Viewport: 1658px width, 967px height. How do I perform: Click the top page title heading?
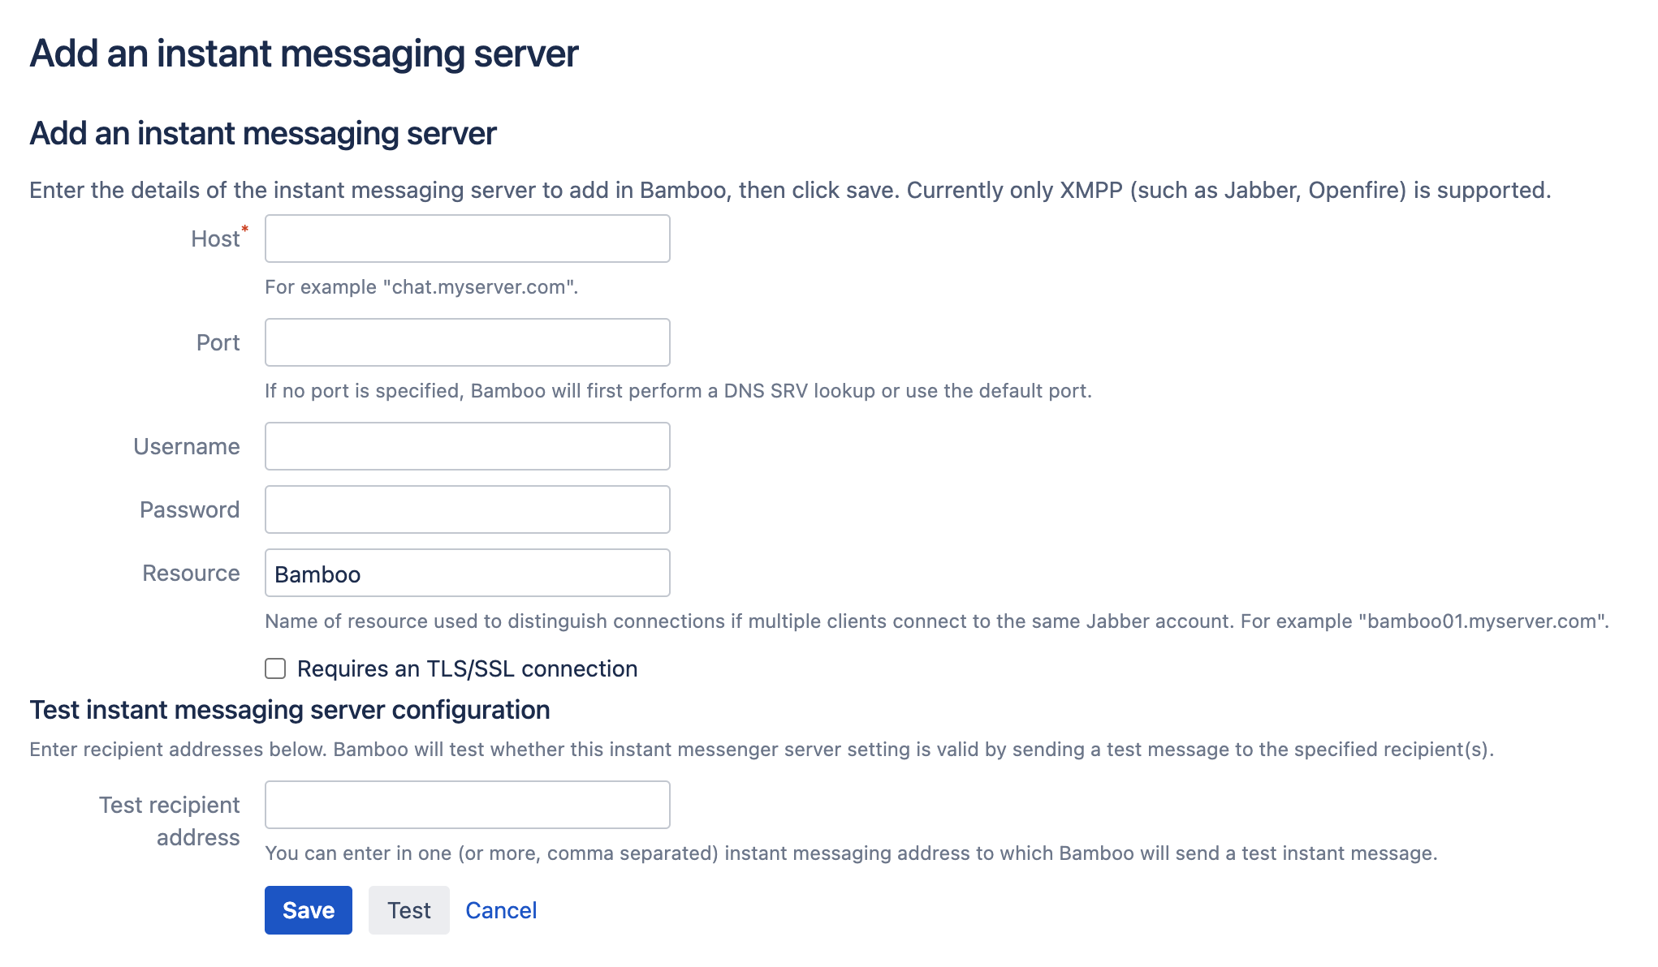pos(304,54)
